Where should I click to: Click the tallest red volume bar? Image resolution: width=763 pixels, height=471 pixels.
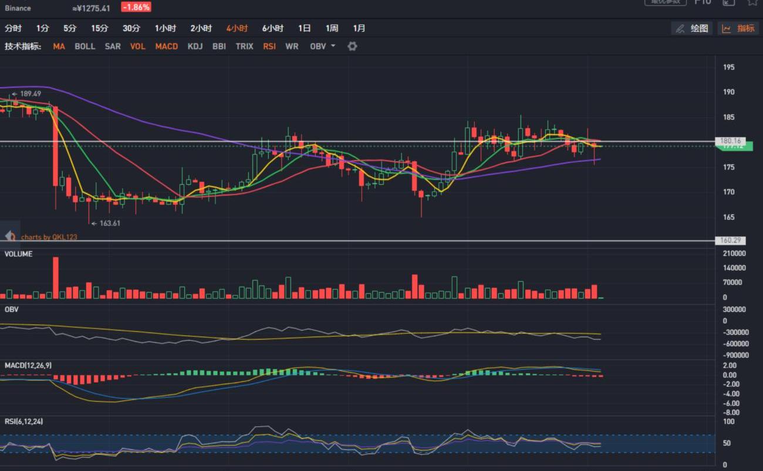(x=56, y=278)
